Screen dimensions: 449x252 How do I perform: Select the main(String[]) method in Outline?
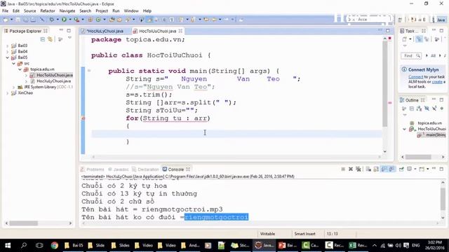pos(431,135)
